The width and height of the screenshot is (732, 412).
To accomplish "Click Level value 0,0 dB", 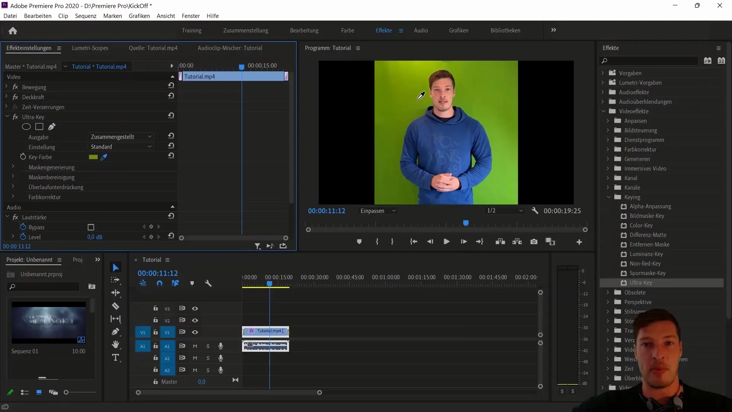I will [x=95, y=237].
